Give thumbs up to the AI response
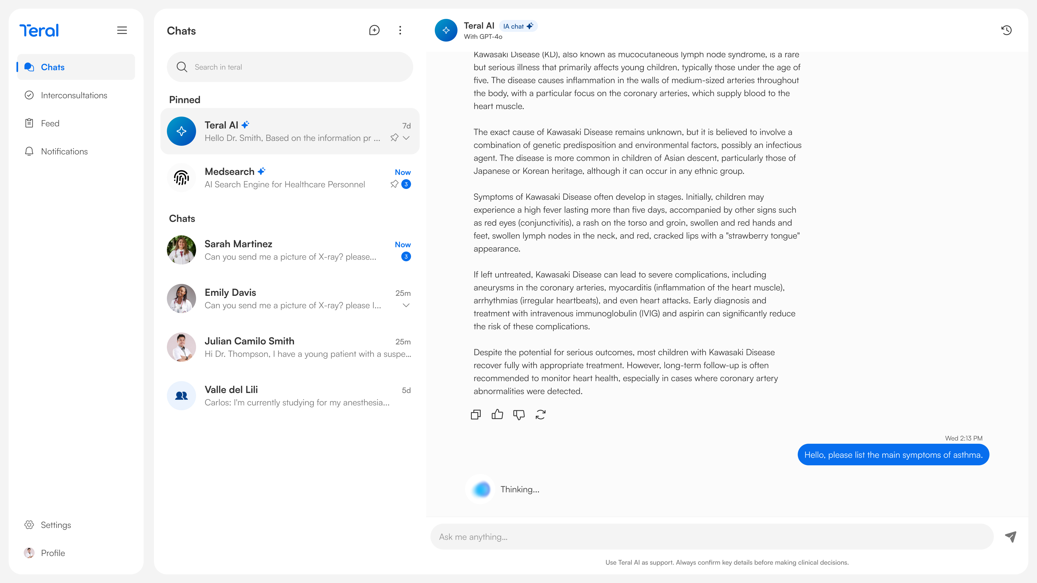1037x583 pixels. 497,414
